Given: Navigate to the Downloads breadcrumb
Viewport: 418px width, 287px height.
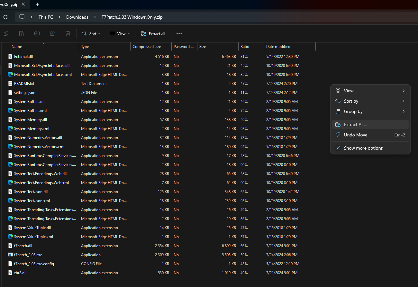Looking at the screenshot, I should [x=77, y=17].
